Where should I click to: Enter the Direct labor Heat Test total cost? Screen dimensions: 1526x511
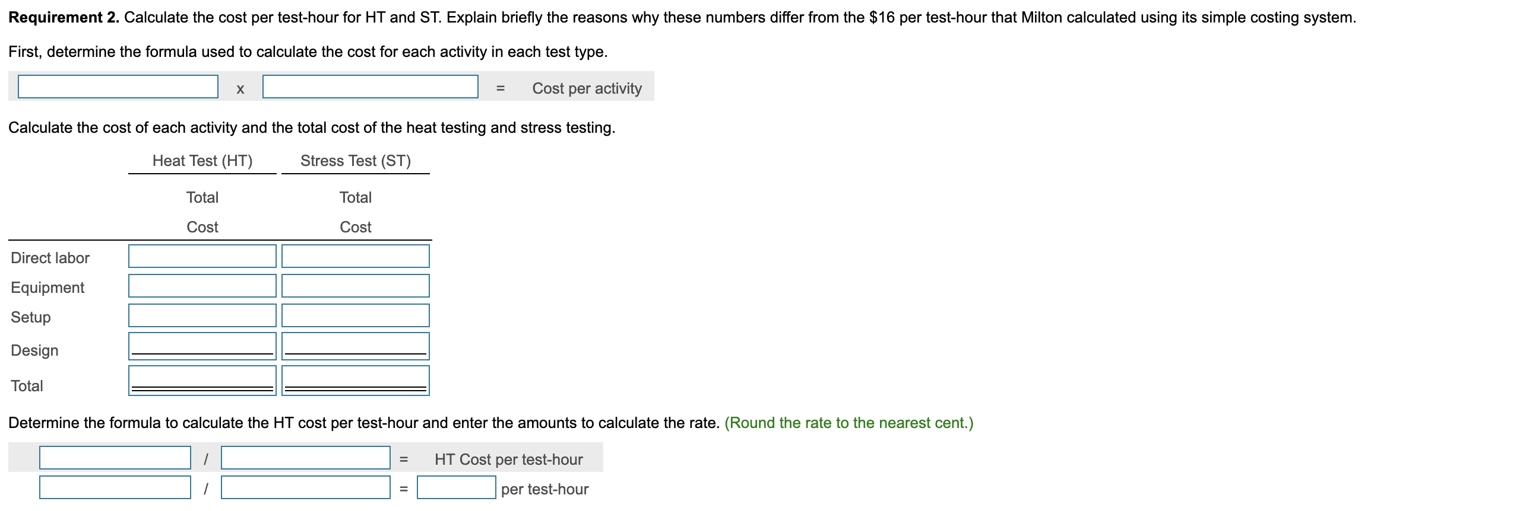tap(202, 256)
